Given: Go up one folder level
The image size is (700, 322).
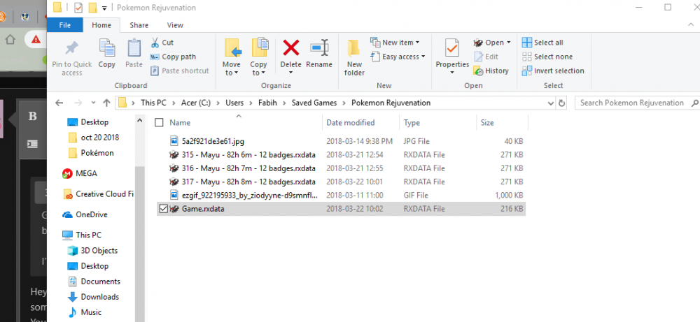Looking at the screenshot, I should 106,103.
